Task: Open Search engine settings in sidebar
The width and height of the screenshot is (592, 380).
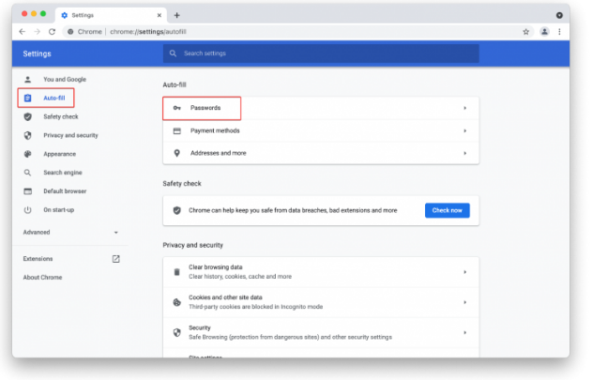Action: coord(63,173)
